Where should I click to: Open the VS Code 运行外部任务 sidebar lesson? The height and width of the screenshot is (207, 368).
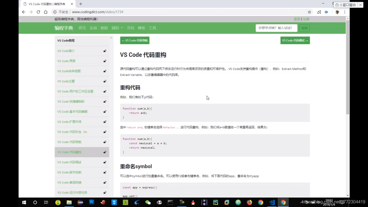point(72,193)
